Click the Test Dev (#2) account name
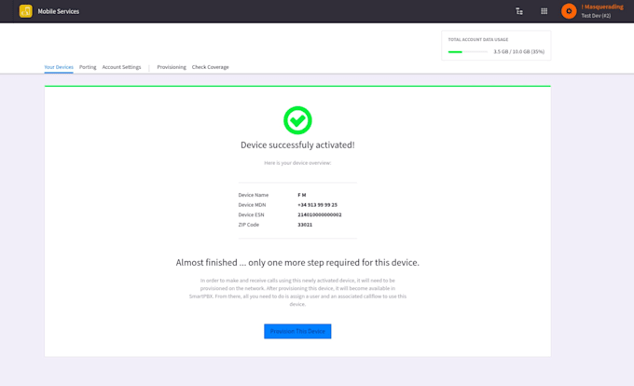The height and width of the screenshot is (386, 634). coord(596,16)
